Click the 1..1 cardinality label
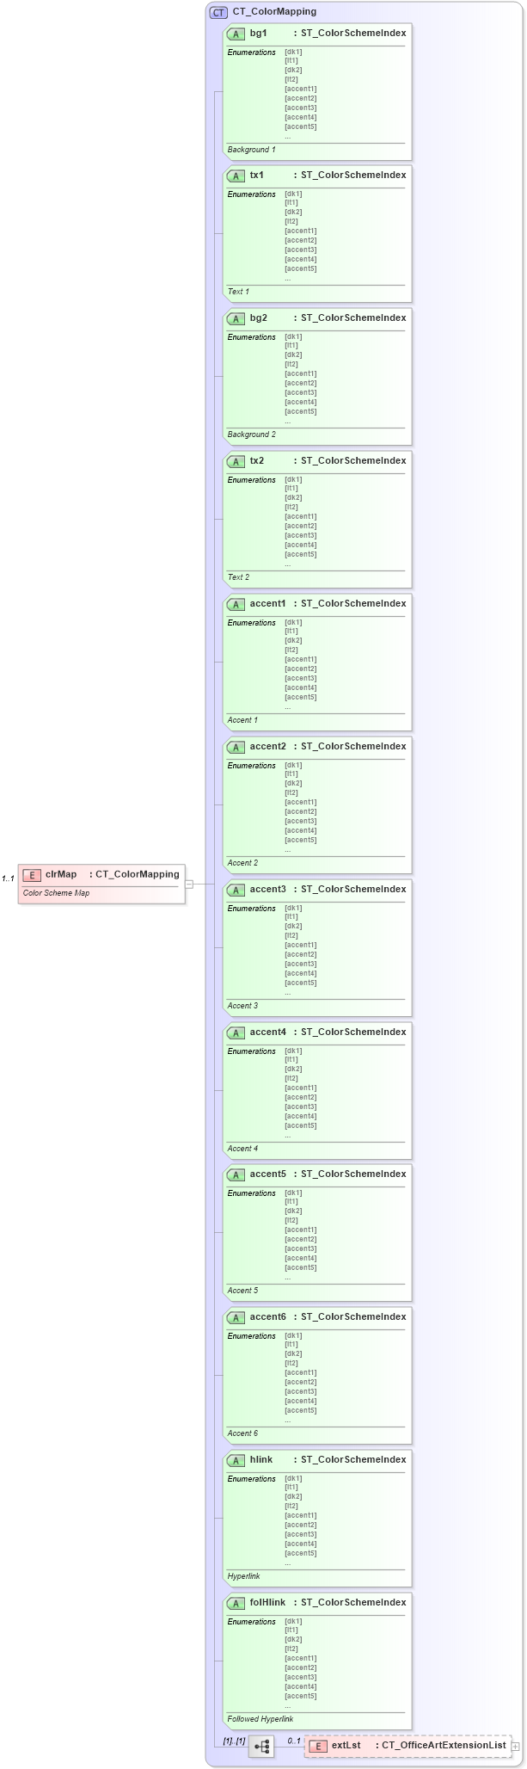The image size is (527, 1769). coord(8,878)
